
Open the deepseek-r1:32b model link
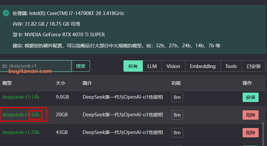[21, 115]
